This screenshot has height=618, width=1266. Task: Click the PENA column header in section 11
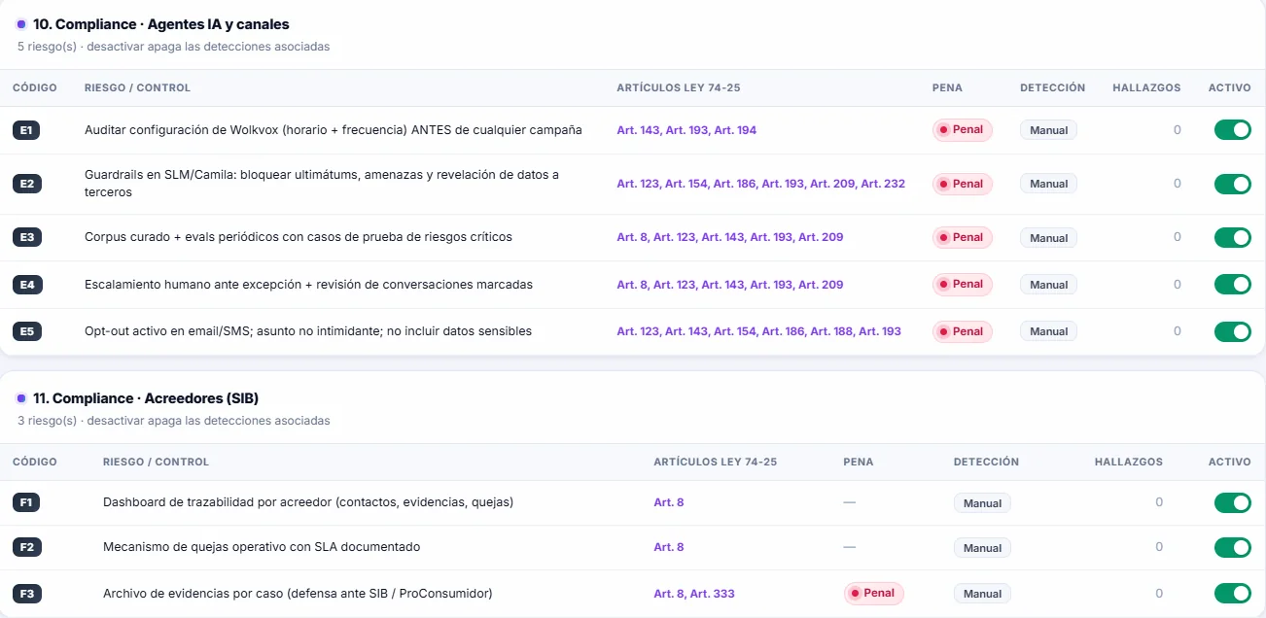[x=859, y=462]
